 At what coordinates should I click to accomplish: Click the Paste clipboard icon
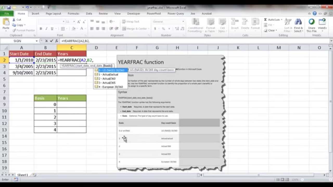(x=6, y=22)
